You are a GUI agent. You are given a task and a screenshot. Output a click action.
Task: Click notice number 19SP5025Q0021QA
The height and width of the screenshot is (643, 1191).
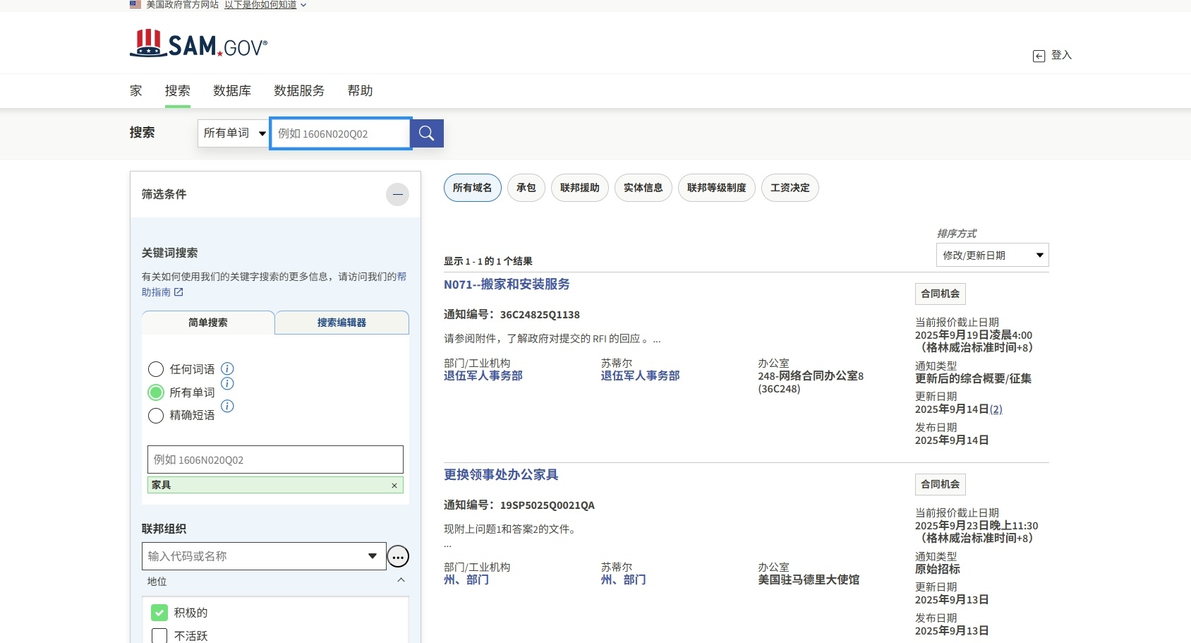pos(548,505)
